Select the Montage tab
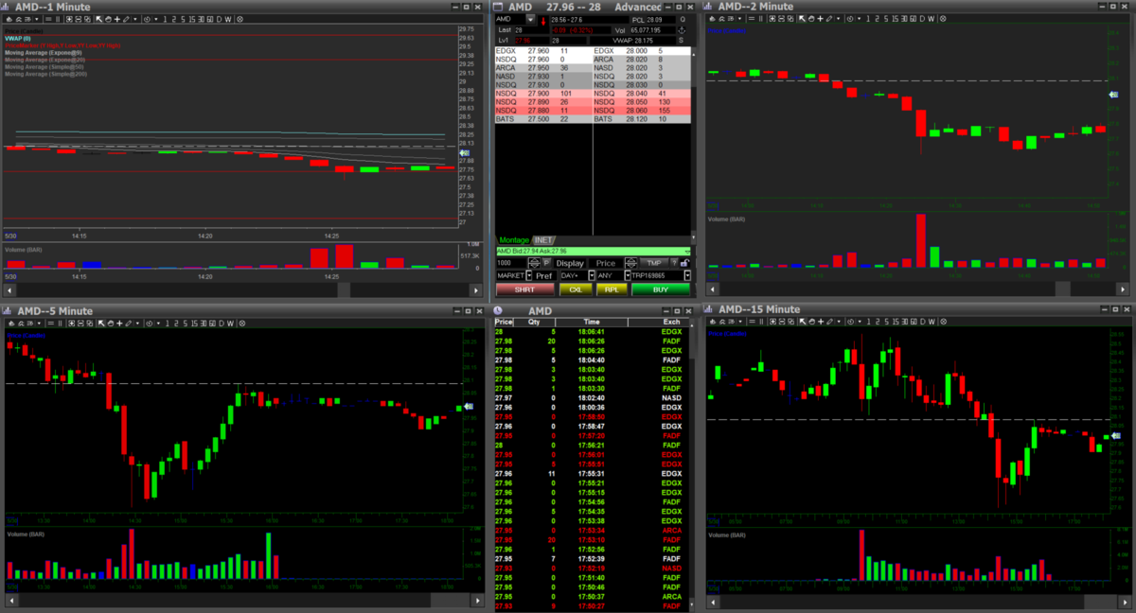The image size is (1136, 613). tap(514, 240)
